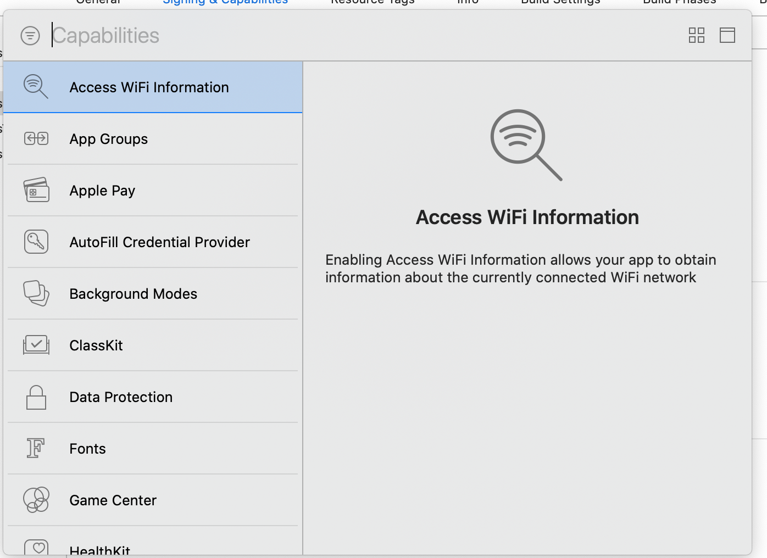Select the Game Center rings icon

[x=36, y=500]
